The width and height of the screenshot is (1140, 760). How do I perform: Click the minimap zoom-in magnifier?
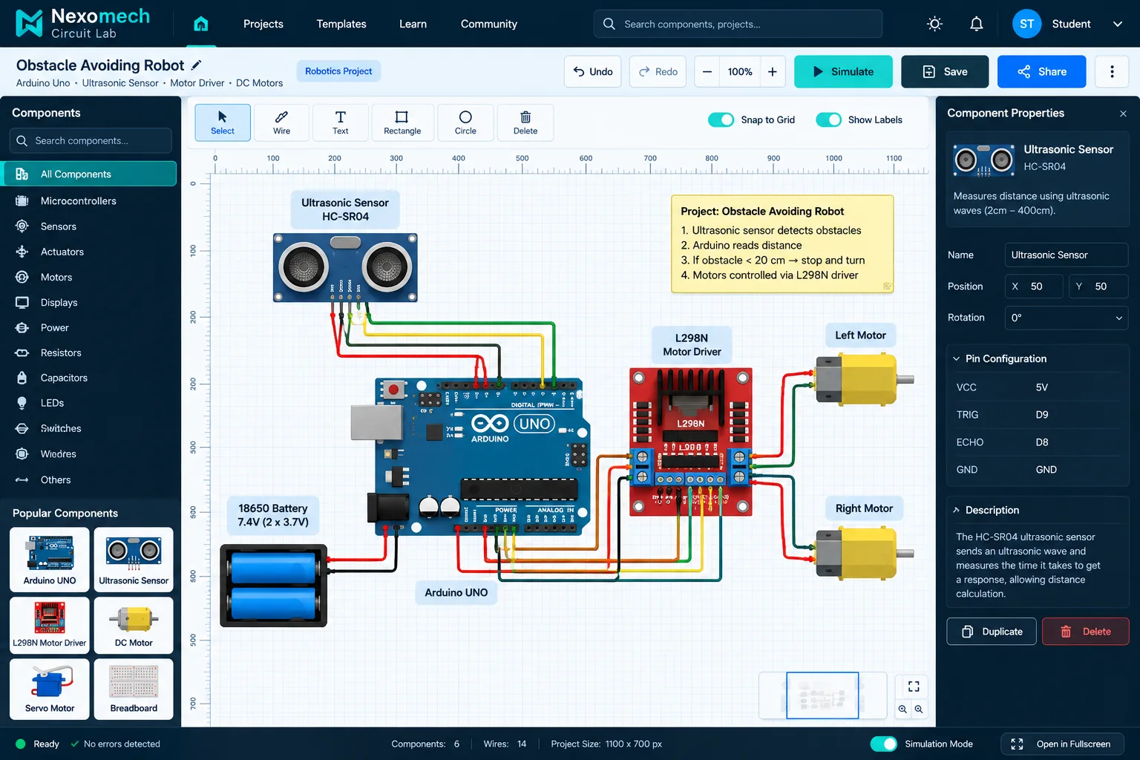click(x=919, y=709)
